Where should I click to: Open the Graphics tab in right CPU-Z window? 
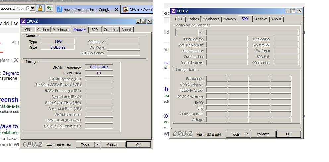261,19
